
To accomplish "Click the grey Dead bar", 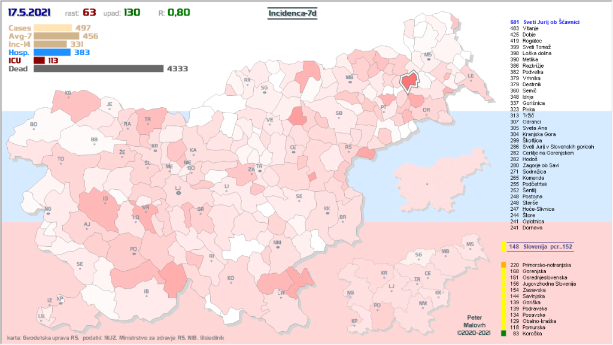I will 98,69.
